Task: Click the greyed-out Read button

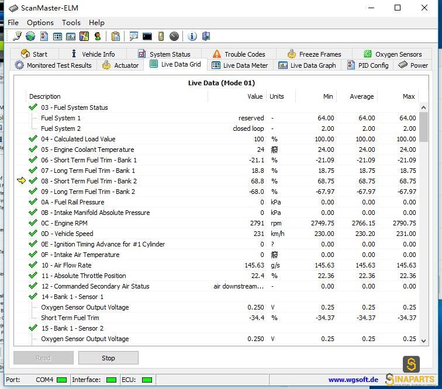Action: 43,357
